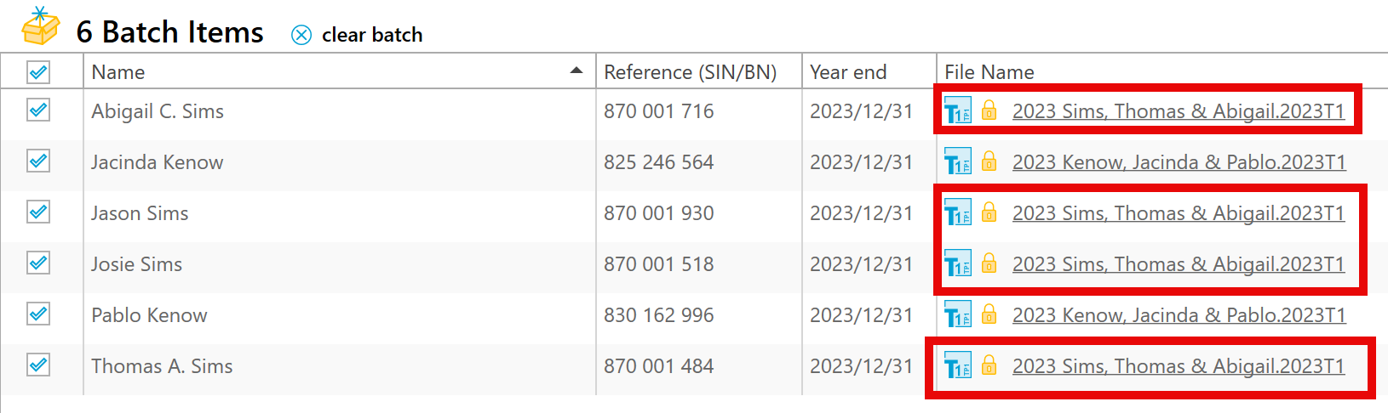Sort by the Year end column header

click(x=848, y=72)
